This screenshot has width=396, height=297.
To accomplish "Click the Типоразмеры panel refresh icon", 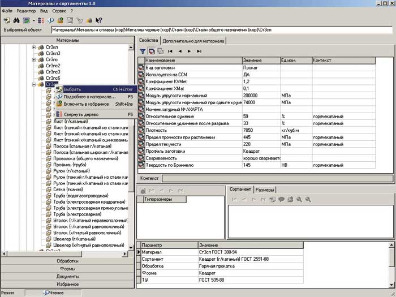I will pos(143,191).
